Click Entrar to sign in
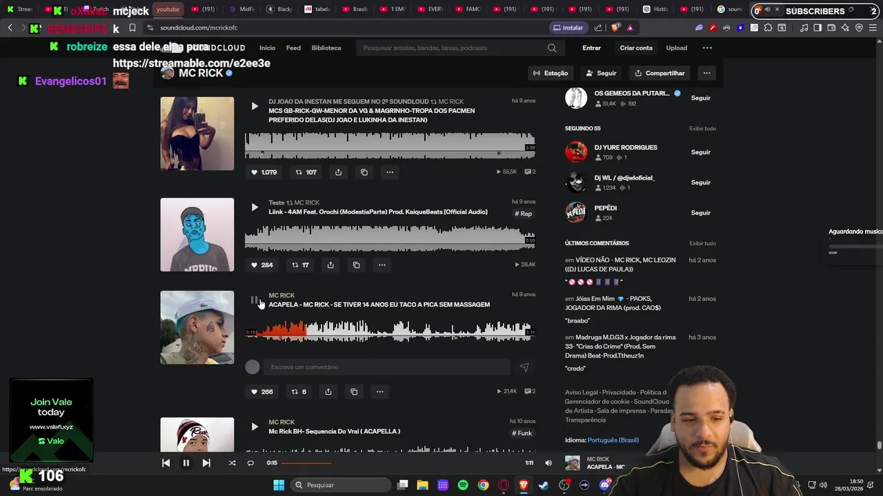The image size is (883, 496). coord(591,48)
